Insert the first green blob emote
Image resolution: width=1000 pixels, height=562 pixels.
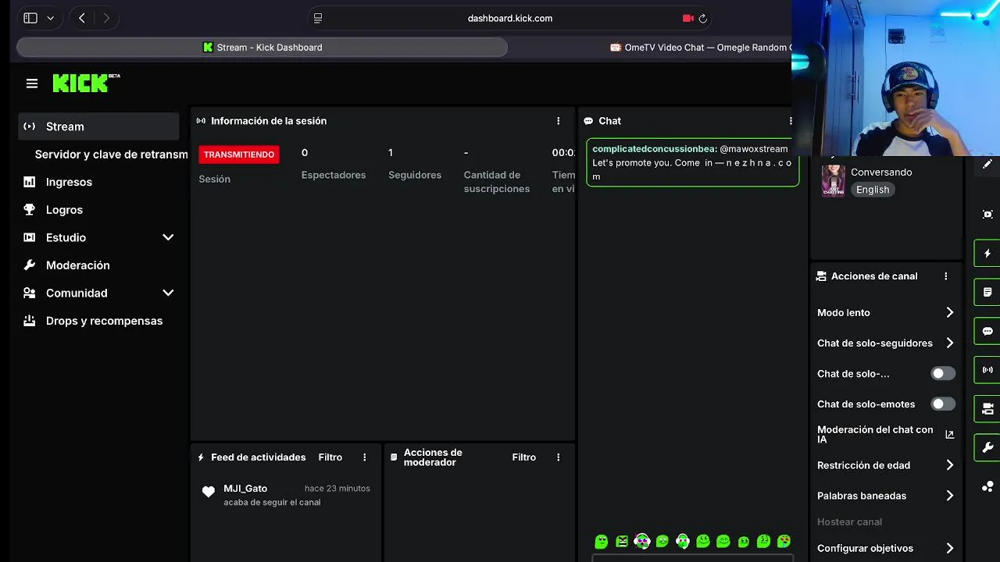tap(602, 541)
